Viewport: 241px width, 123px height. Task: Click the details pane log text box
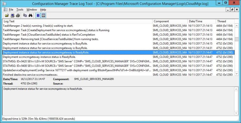point(118,101)
